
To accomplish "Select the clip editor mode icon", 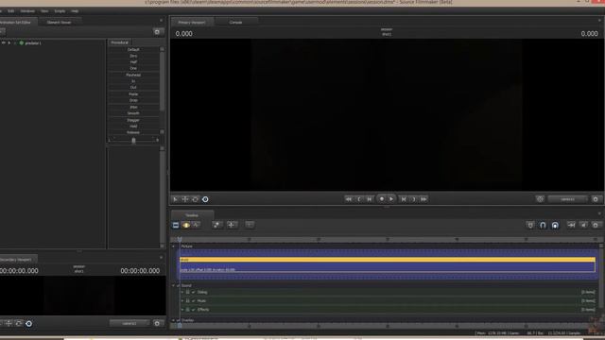I will click(176, 225).
